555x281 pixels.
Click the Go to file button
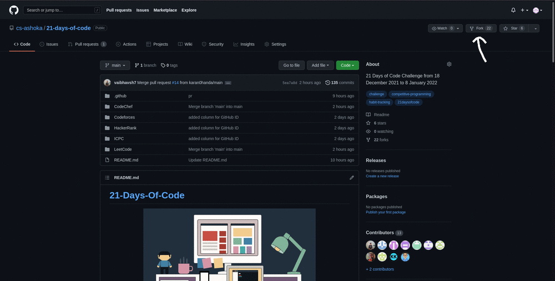[291, 65]
